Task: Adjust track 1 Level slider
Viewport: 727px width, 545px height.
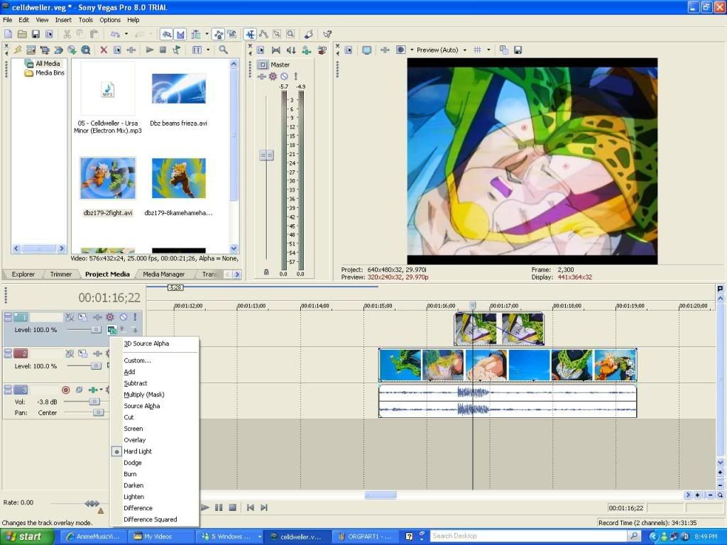Action: click(96, 329)
